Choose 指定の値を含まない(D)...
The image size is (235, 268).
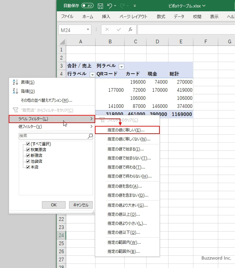127,195
